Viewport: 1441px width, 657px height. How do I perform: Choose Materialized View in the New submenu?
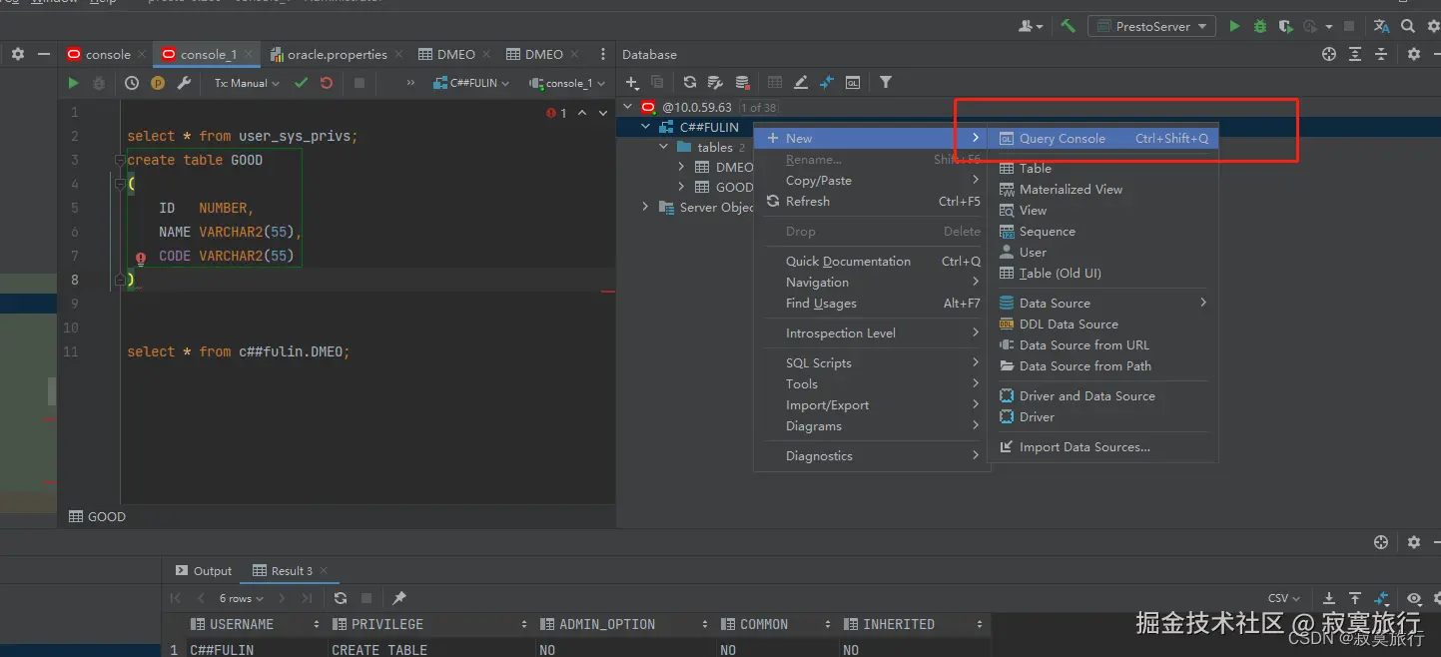tap(1071, 190)
